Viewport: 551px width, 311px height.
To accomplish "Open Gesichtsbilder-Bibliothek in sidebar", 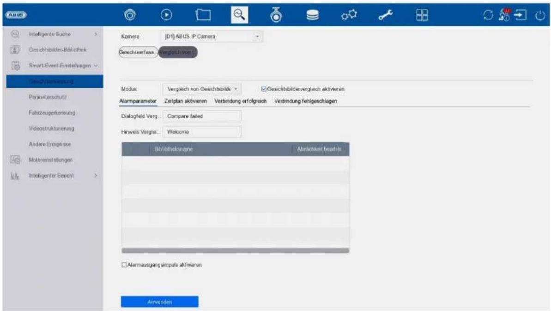I will coord(57,49).
